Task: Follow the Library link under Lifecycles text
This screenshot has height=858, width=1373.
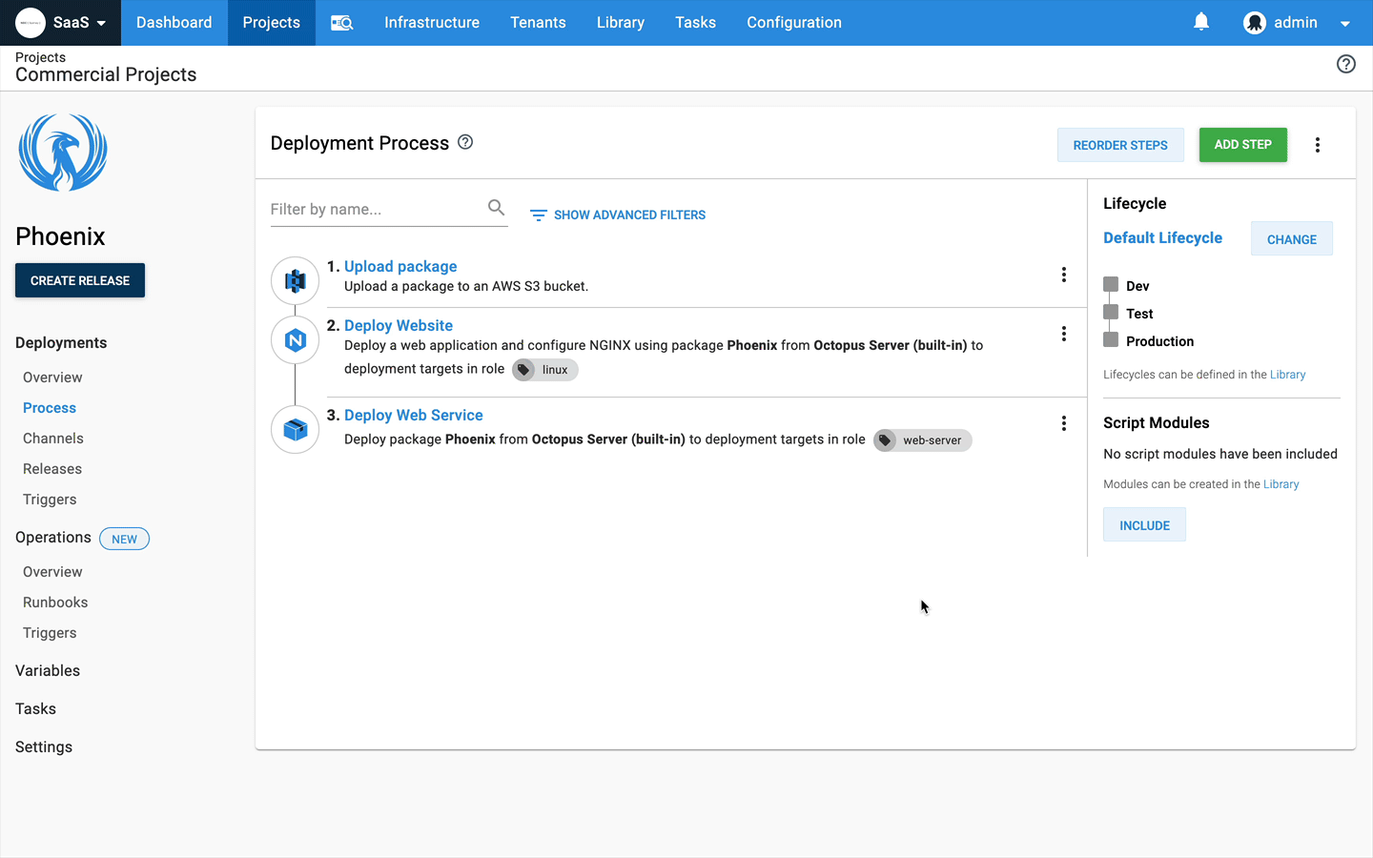Action: point(1287,375)
